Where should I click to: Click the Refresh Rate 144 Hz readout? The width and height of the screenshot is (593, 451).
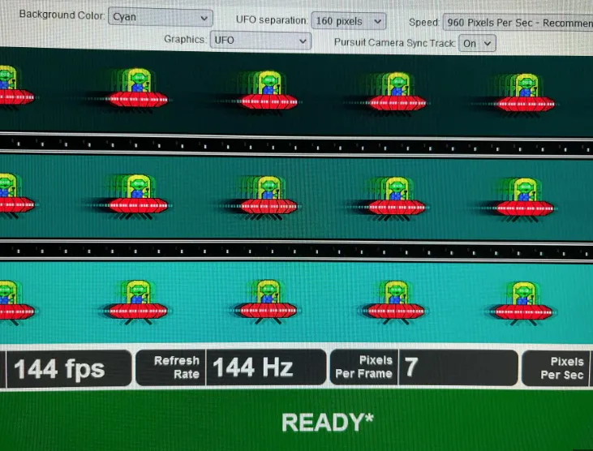(x=251, y=367)
